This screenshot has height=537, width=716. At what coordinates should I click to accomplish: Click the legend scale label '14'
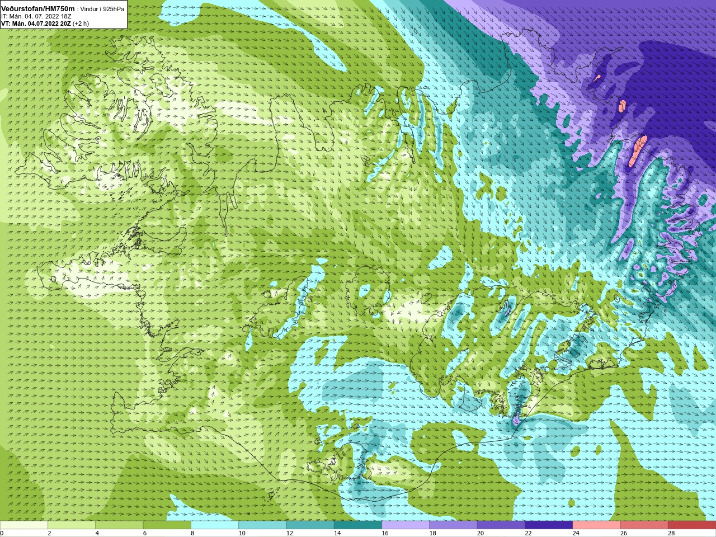pos(337,533)
